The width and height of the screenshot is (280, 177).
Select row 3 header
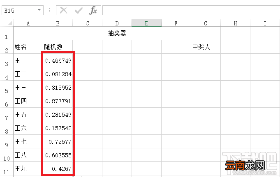[x=7, y=60]
